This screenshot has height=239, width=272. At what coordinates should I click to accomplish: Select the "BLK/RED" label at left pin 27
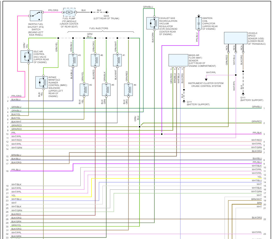(16, 214)
